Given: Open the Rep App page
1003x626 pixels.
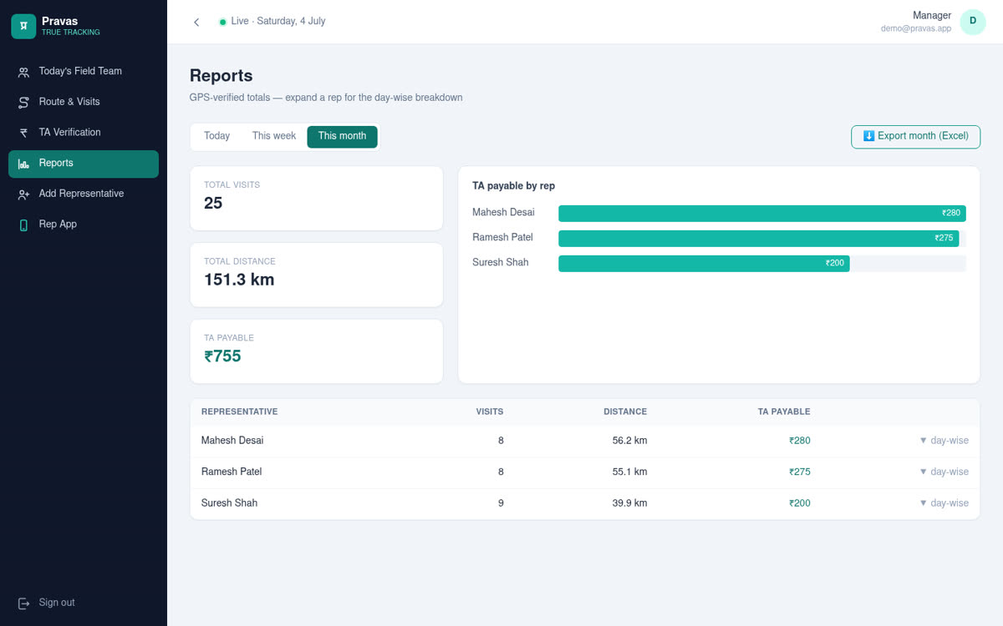Looking at the screenshot, I should 84,225.
